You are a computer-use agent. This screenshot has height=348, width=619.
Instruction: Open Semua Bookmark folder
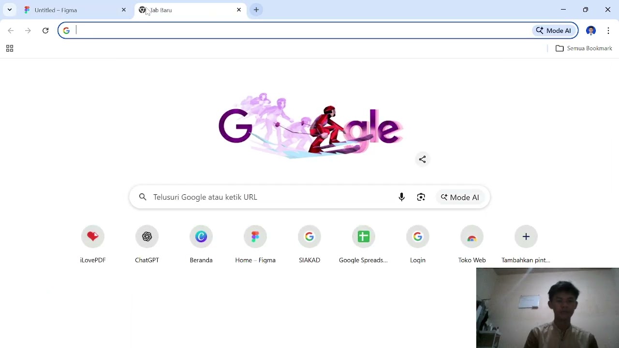(x=584, y=48)
